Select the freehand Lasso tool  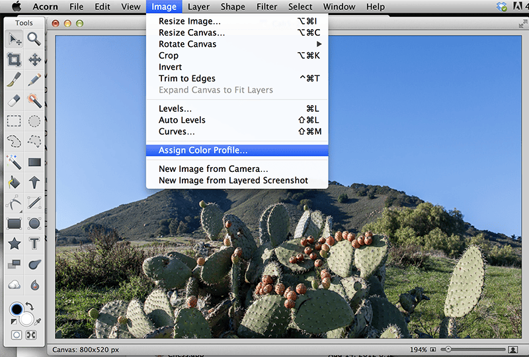click(x=15, y=141)
